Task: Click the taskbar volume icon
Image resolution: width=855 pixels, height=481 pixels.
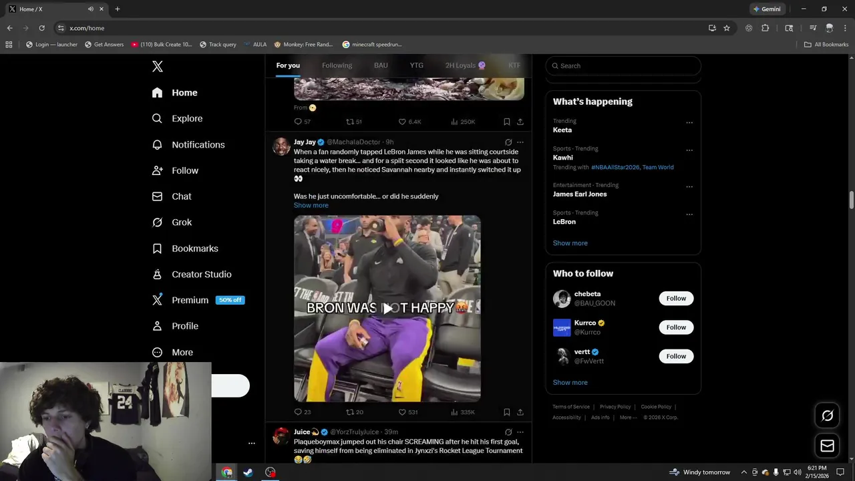Action: (797, 472)
